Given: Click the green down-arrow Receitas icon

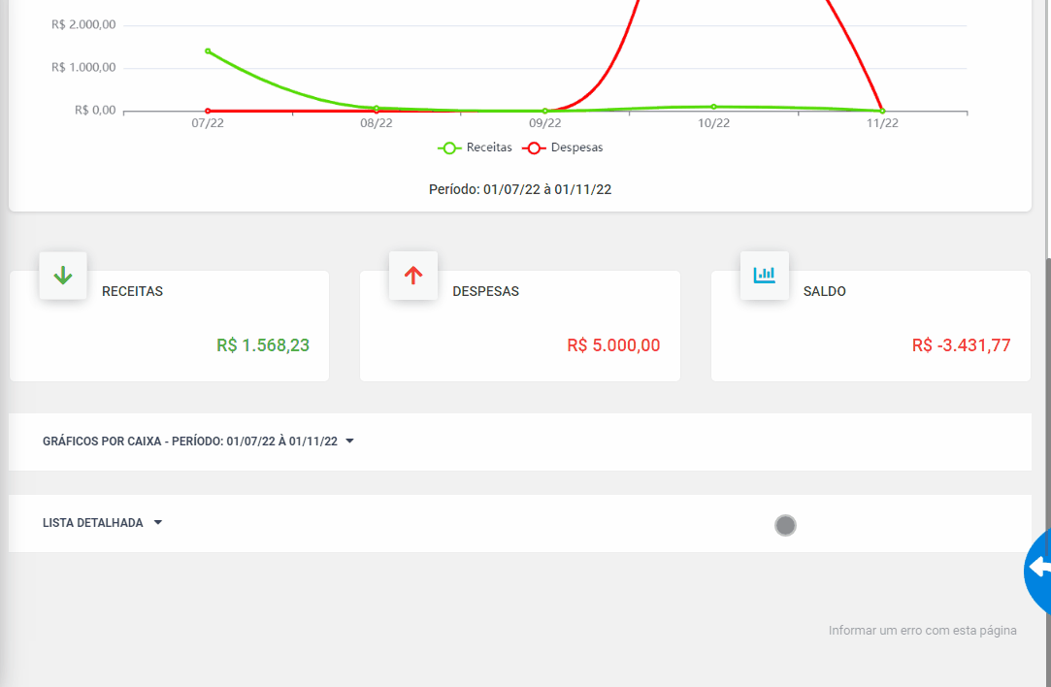Looking at the screenshot, I should point(63,276).
